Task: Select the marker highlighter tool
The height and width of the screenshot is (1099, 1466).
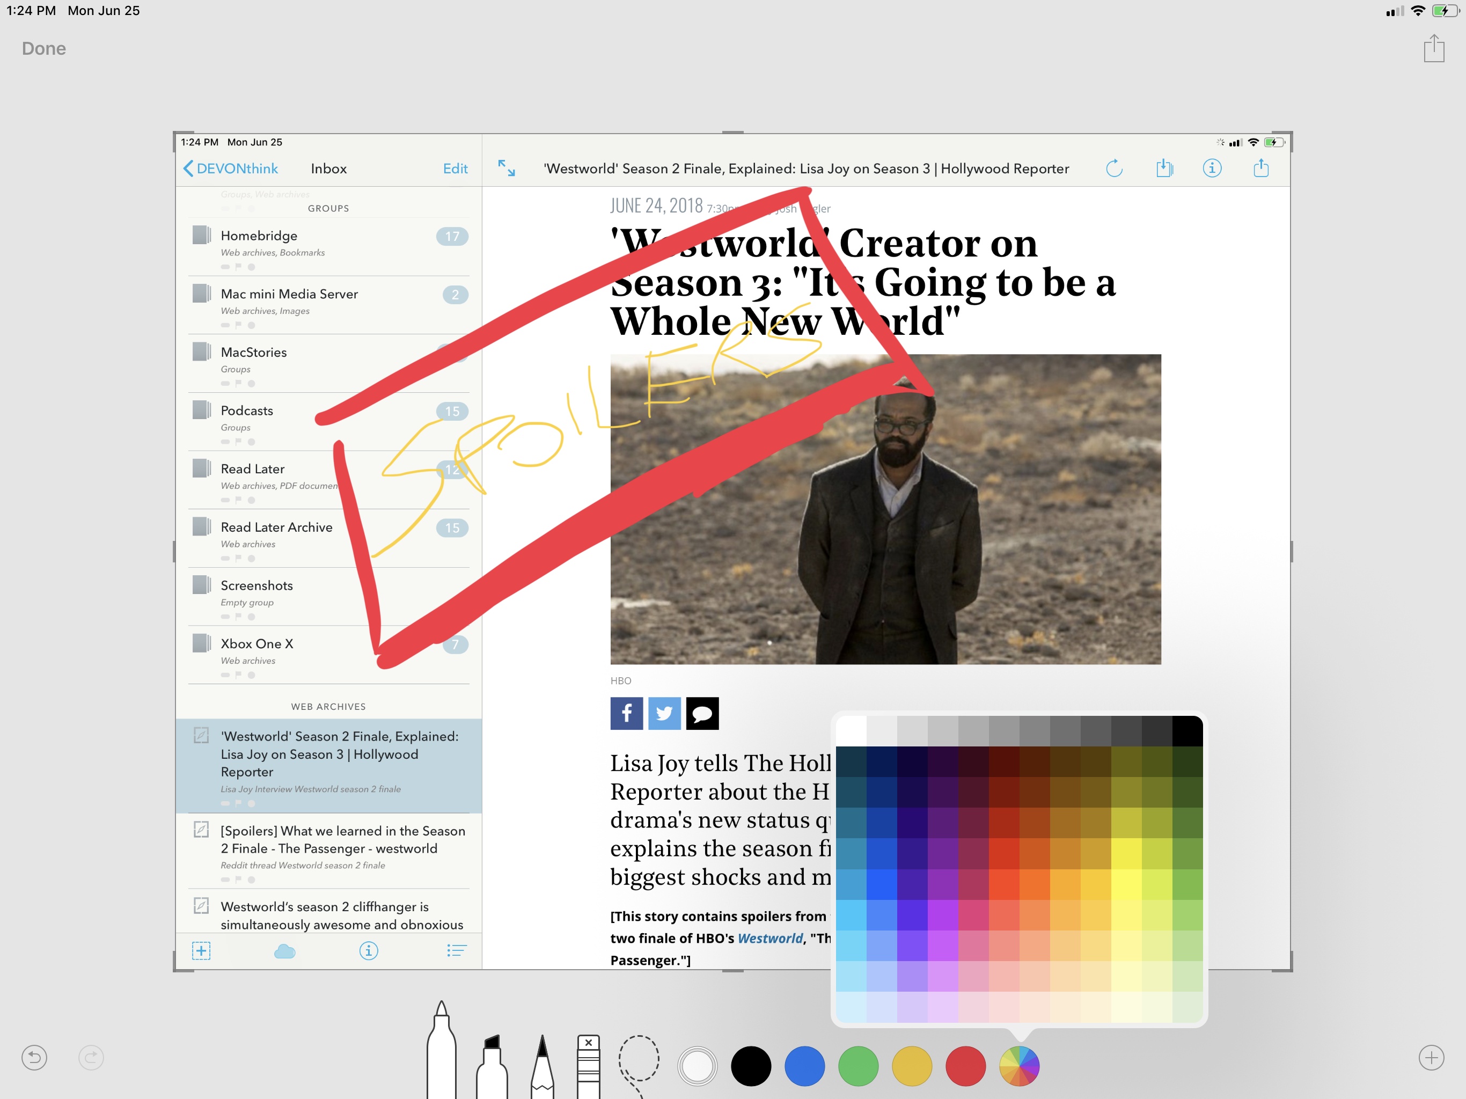Action: pyautogui.click(x=492, y=1066)
